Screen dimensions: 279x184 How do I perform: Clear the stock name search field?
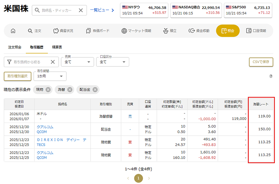coord(80,10)
